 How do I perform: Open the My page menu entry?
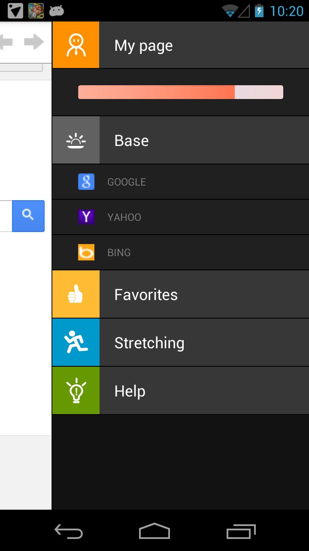click(x=181, y=45)
